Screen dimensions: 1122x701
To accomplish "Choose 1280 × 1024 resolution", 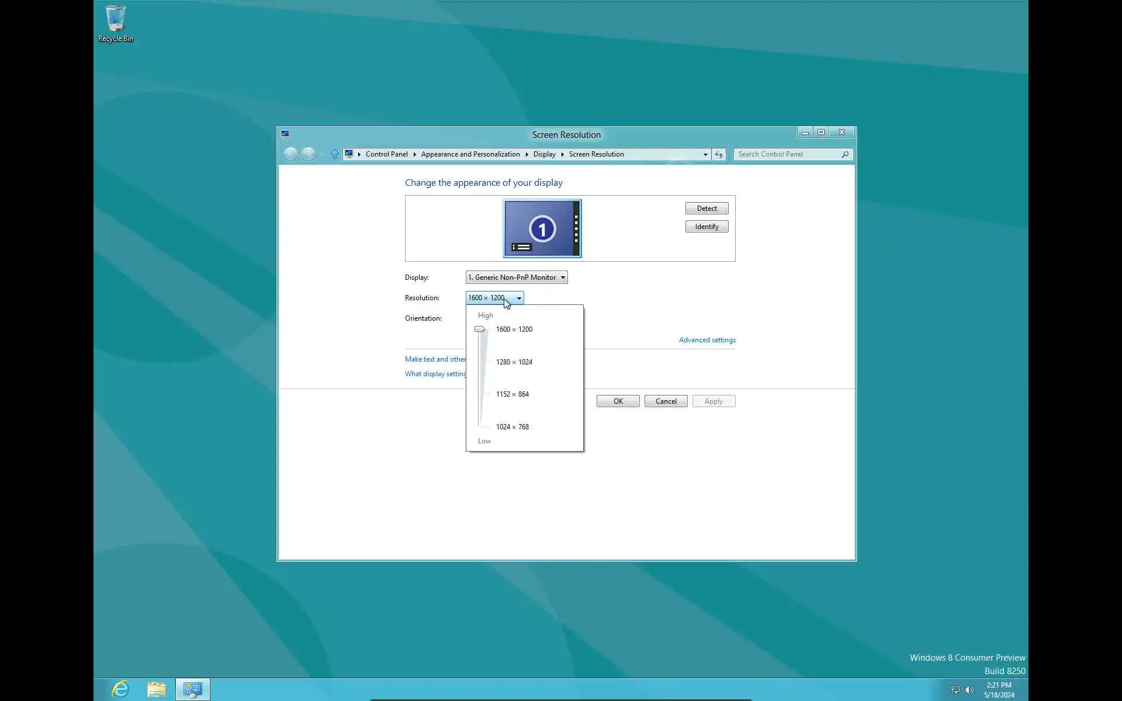I will tap(514, 362).
